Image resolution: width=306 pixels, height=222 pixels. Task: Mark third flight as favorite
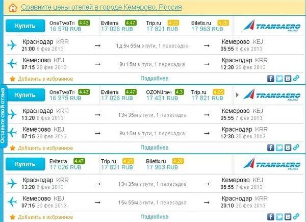[12, 217]
